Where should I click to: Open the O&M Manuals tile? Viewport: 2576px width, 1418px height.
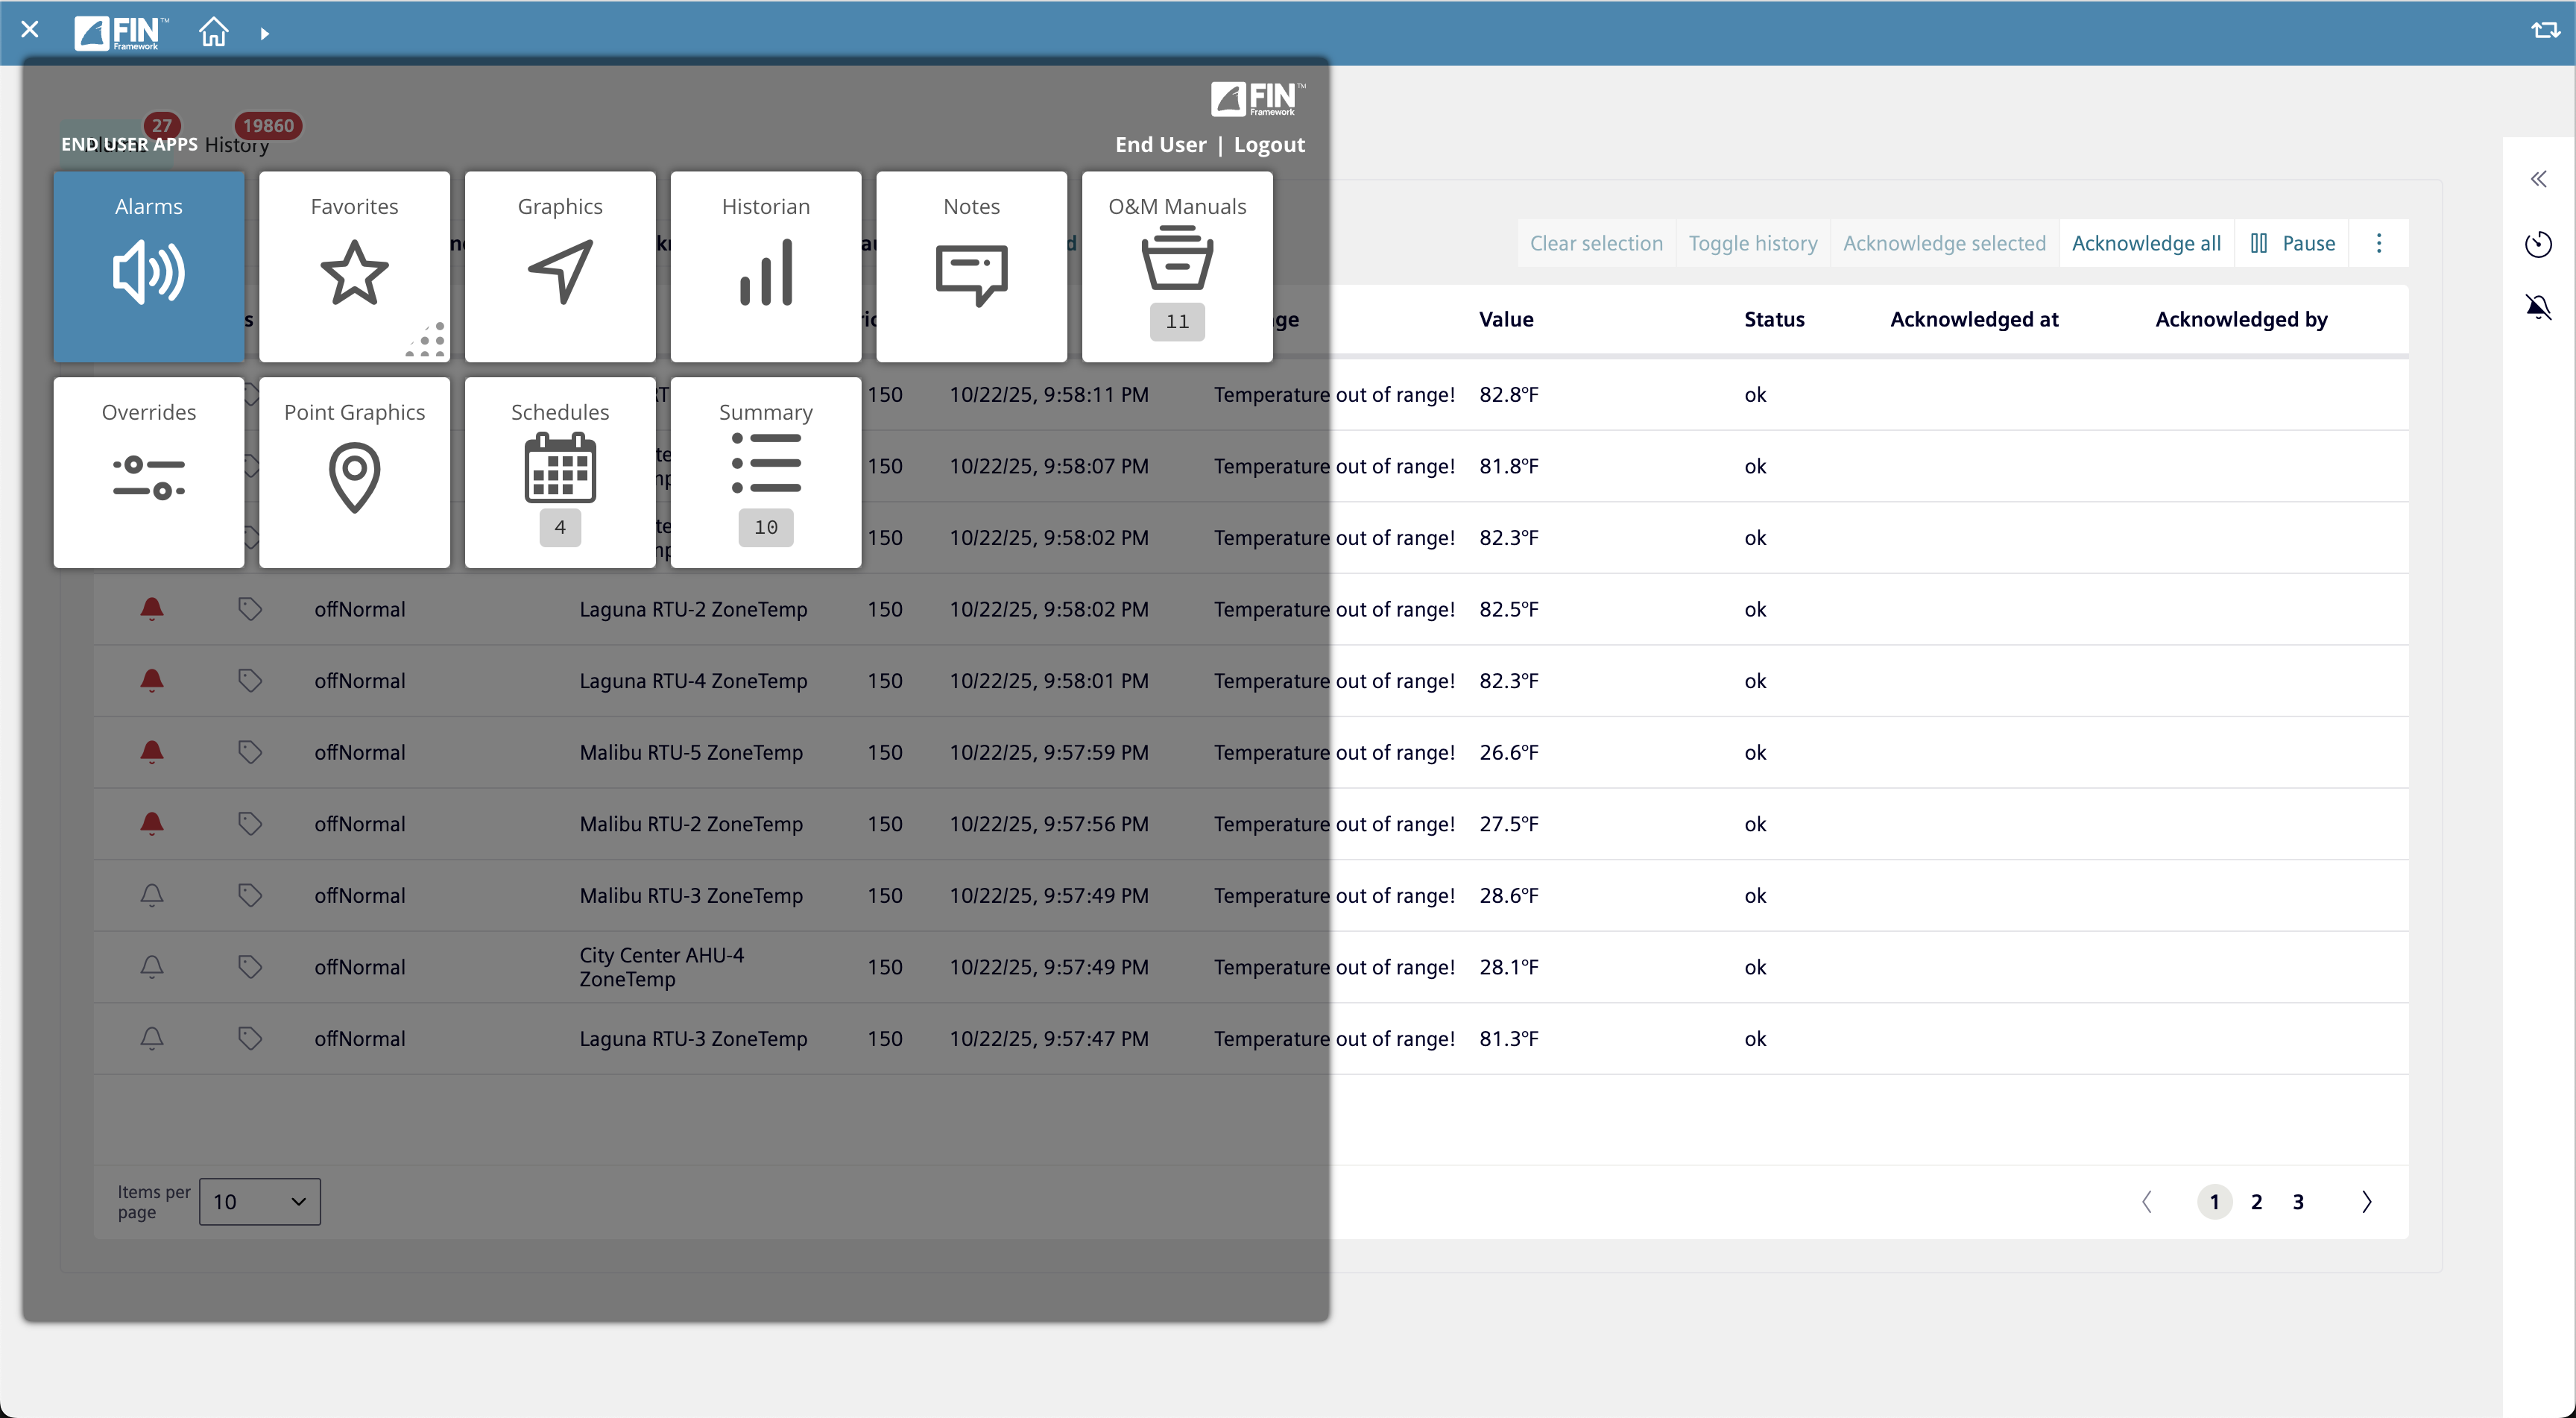point(1177,266)
